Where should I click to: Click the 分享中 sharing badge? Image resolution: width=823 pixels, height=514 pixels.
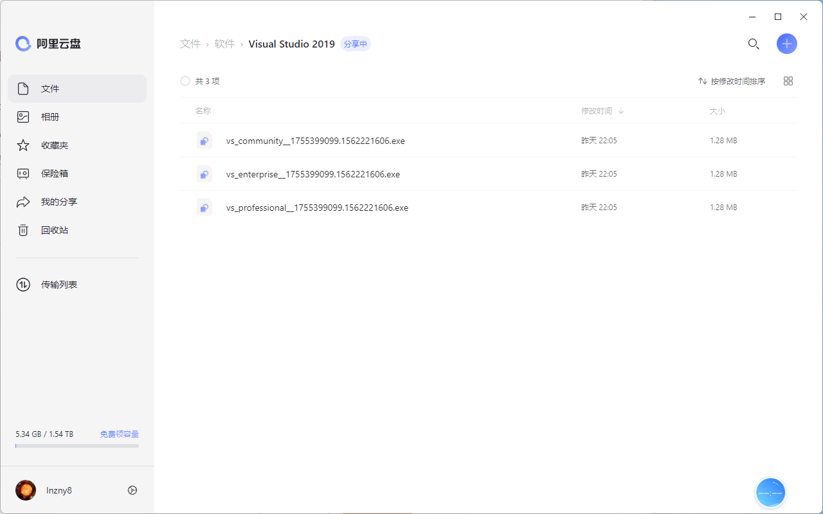coord(355,44)
